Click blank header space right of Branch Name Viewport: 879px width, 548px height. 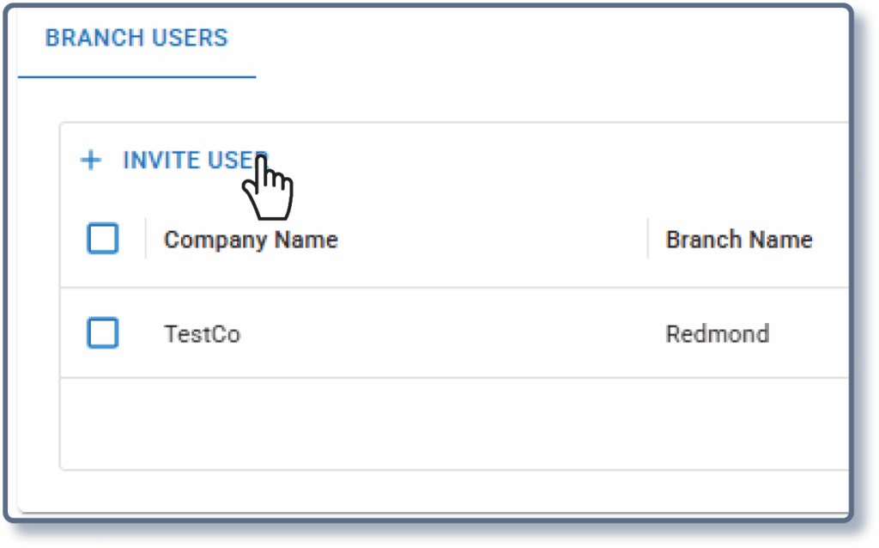click(831, 240)
